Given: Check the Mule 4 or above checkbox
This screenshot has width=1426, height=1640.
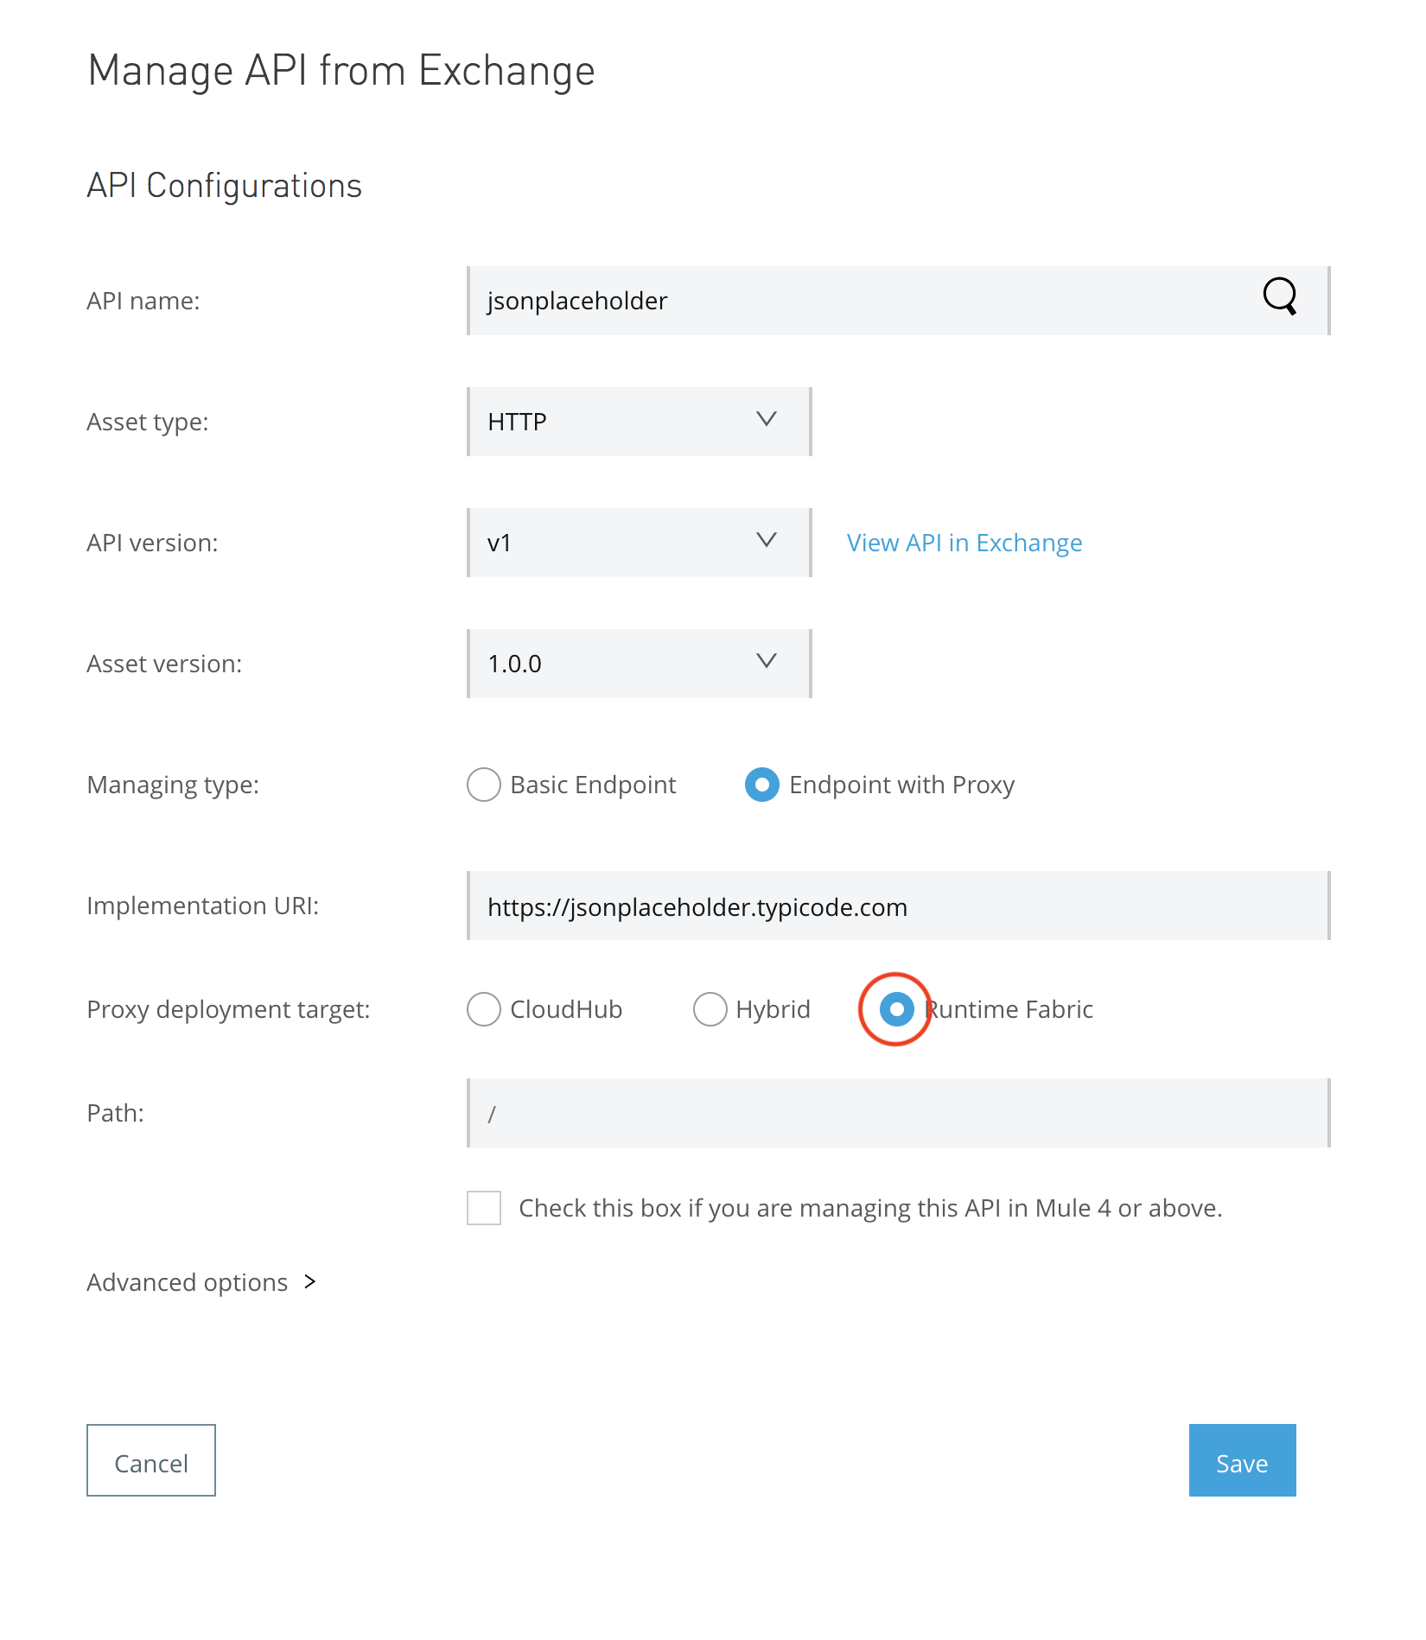Looking at the screenshot, I should [x=484, y=1208].
